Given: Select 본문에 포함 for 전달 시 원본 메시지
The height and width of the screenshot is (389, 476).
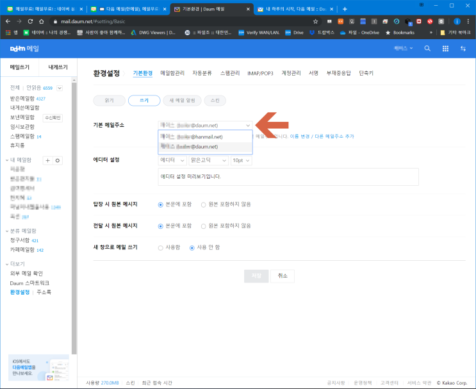Looking at the screenshot, I should point(161,226).
